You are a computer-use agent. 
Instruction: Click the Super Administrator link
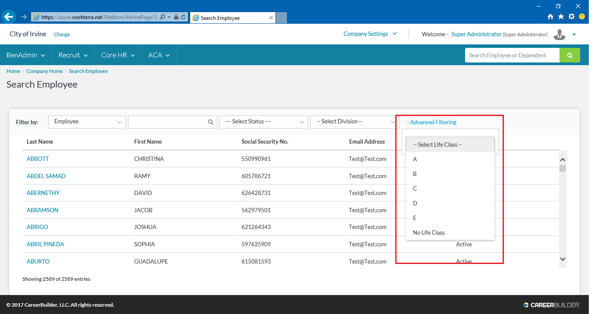(476, 34)
